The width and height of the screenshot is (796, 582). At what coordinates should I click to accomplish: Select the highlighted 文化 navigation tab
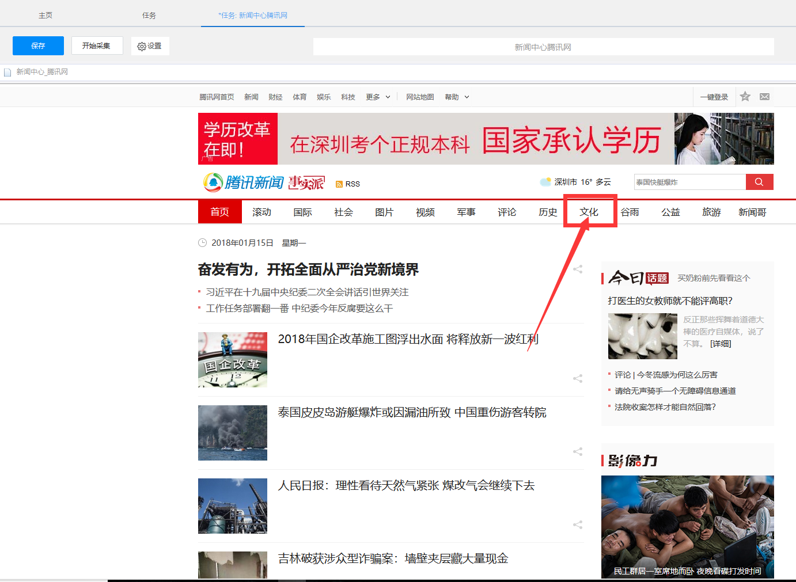click(589, 212)
